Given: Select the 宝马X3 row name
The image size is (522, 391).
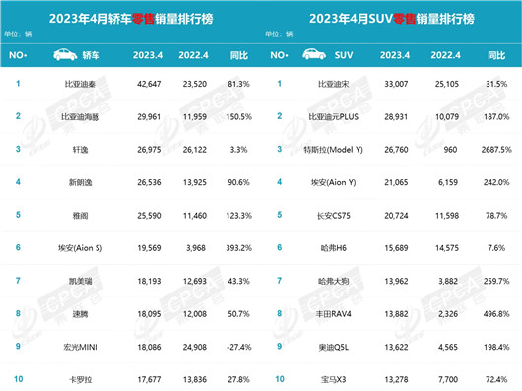Looking at the screenshot, I should (333, 380).
